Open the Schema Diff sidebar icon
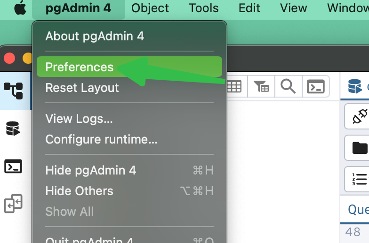The image size is (369, 243). [x=13, y=204]
